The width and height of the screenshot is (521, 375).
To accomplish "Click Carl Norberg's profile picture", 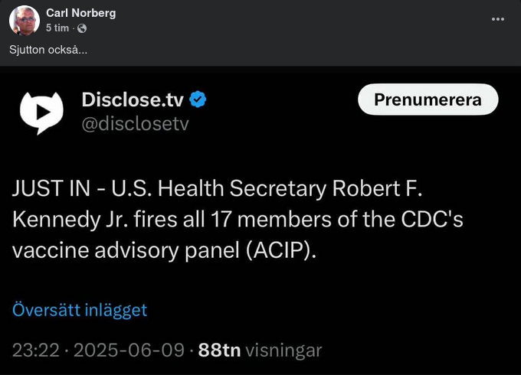I will [x=24, y=20].
